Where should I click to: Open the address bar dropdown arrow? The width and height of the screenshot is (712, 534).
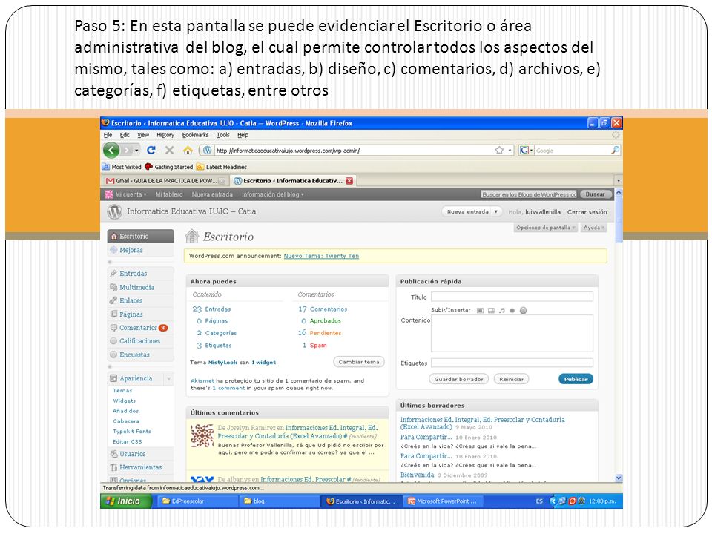click(510, 151)
